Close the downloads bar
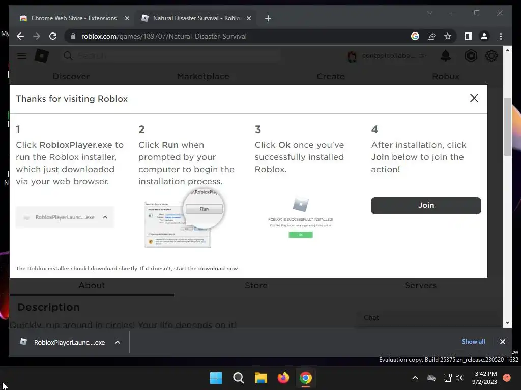The image size is (521, 390). (502, 342)
